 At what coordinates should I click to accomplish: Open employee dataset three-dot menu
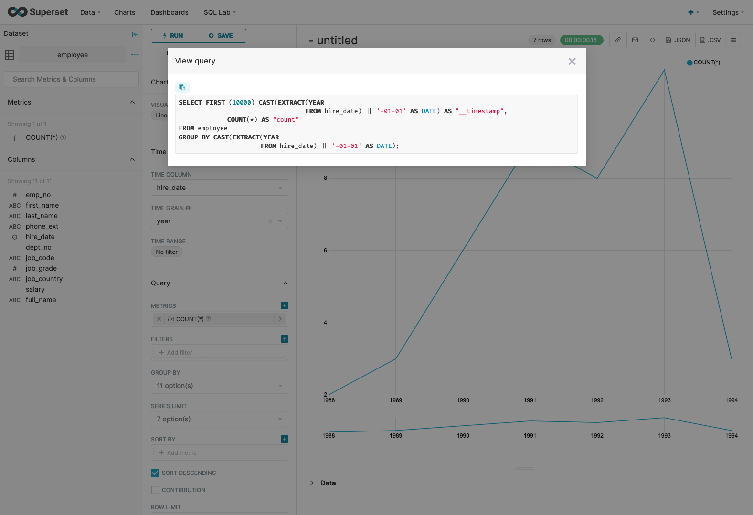tap(135, 55)
